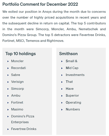
Task: Click the arrow bullet next to Verisign
Action: click(x=8, y=82)
